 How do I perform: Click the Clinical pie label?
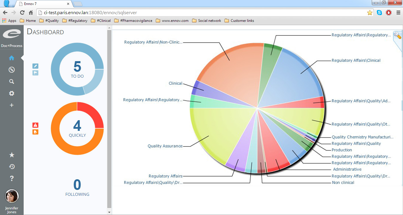176,83
